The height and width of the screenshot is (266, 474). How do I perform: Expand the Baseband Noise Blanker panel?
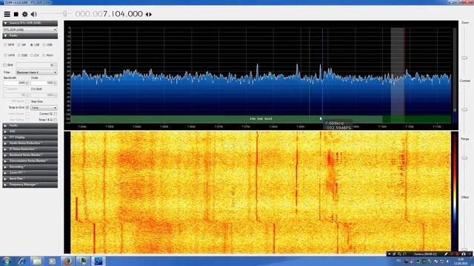[x=30, y=155]
